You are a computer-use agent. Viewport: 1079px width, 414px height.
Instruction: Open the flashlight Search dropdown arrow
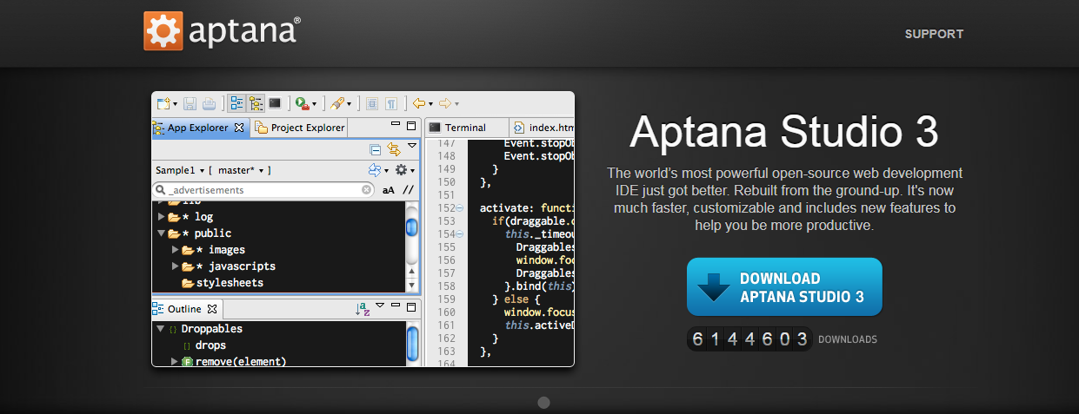pos(350,104)
